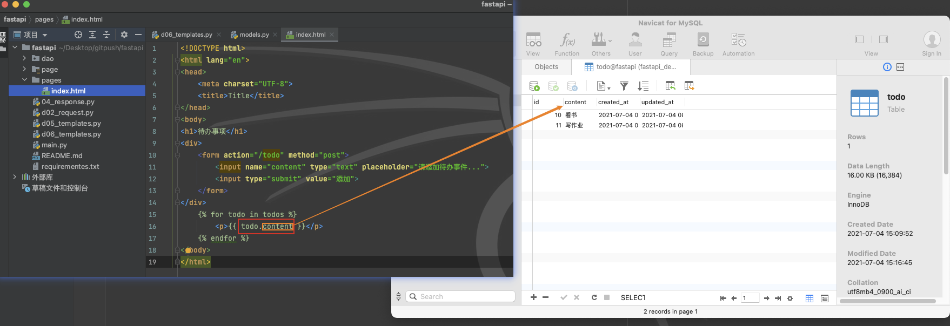Click the expand all icon in project panel
Screen dimensions: 950x326
92,35
